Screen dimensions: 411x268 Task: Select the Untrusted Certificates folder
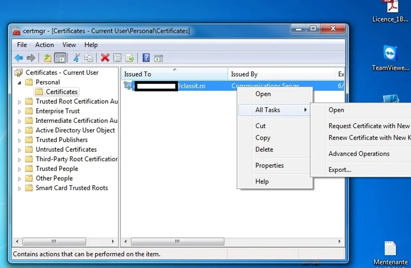click(66, 150)
